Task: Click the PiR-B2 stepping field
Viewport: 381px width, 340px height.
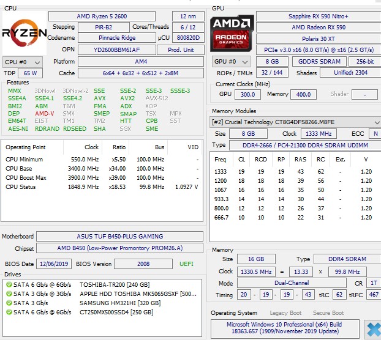Action: (x=104, y=27)
